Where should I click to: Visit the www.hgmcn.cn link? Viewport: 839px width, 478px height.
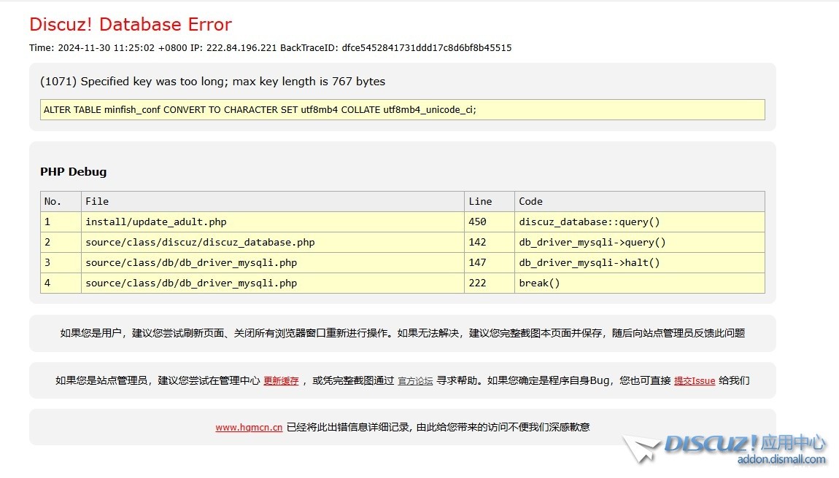(249, 428)
